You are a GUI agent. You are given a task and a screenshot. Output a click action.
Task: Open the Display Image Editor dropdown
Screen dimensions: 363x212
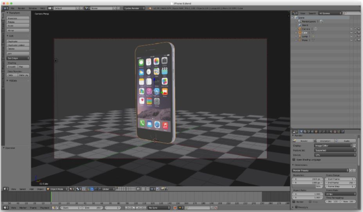pyautogui.click(x=333, y=145)
